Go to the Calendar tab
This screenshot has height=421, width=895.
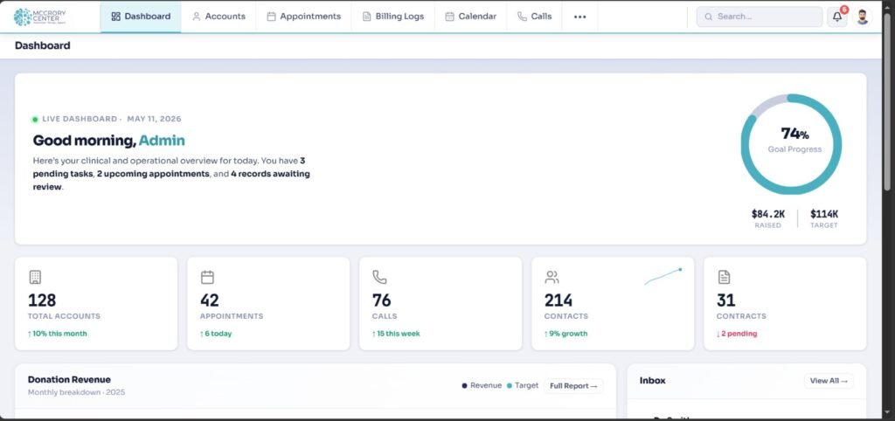click(471, 17)
